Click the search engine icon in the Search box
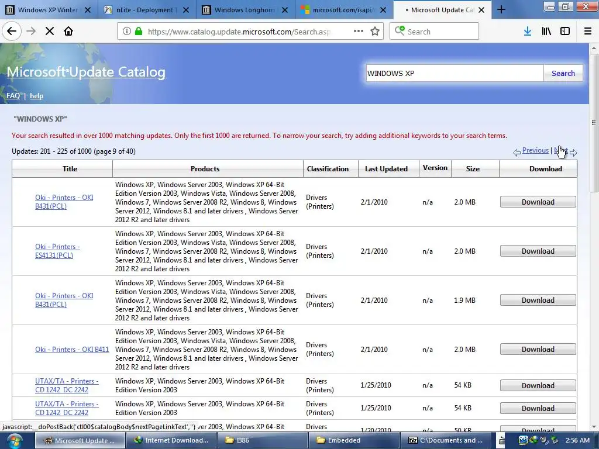599x449 pixels. coord(400,31)
